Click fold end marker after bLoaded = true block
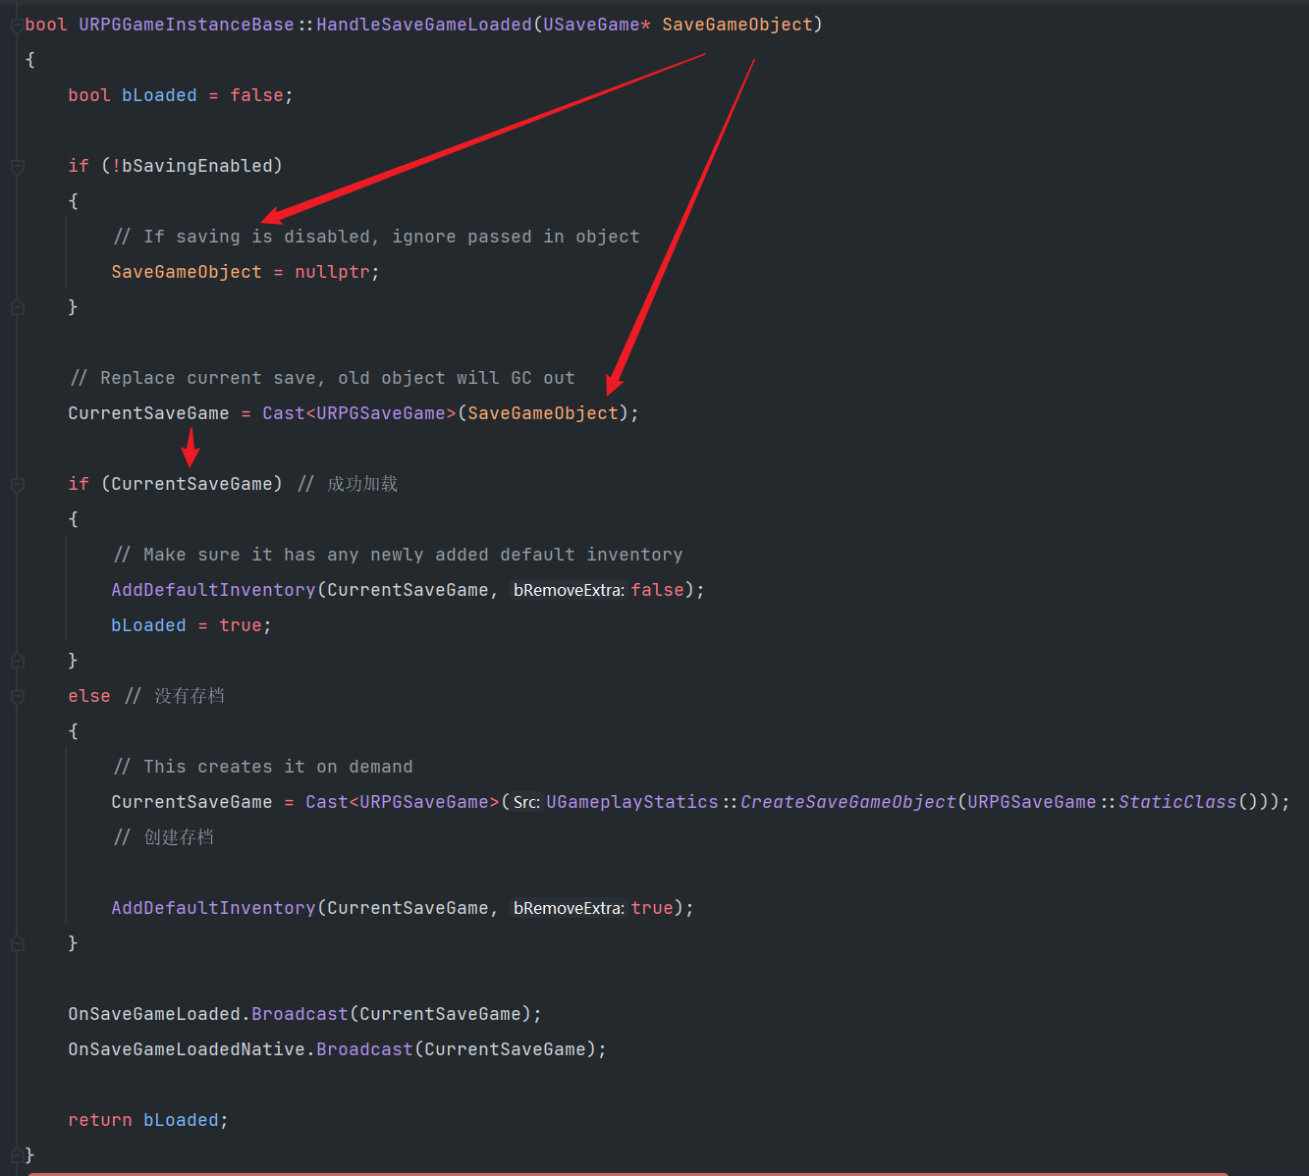1309x1176 pixels. [x=17, y=661]
